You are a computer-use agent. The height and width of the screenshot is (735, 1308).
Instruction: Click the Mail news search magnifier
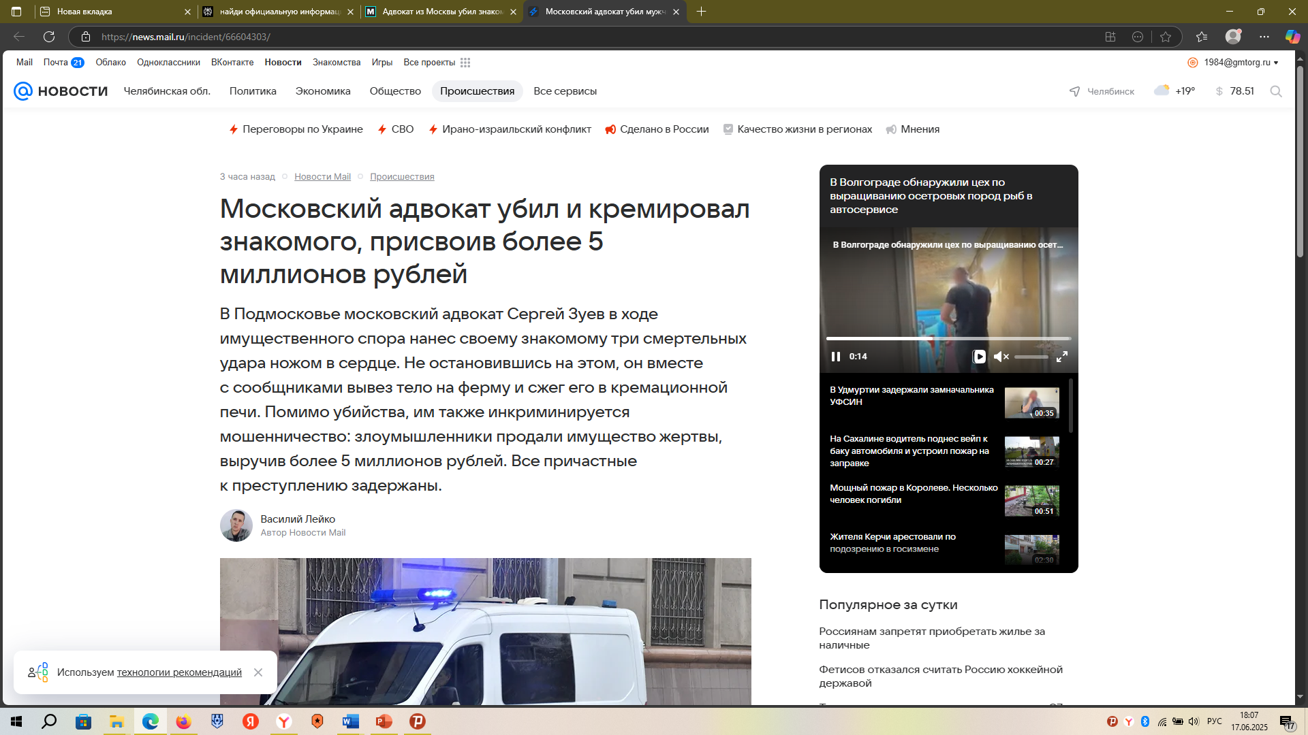click(1276, 91)
